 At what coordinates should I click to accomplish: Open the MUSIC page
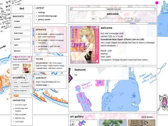(x=22, y=51)
